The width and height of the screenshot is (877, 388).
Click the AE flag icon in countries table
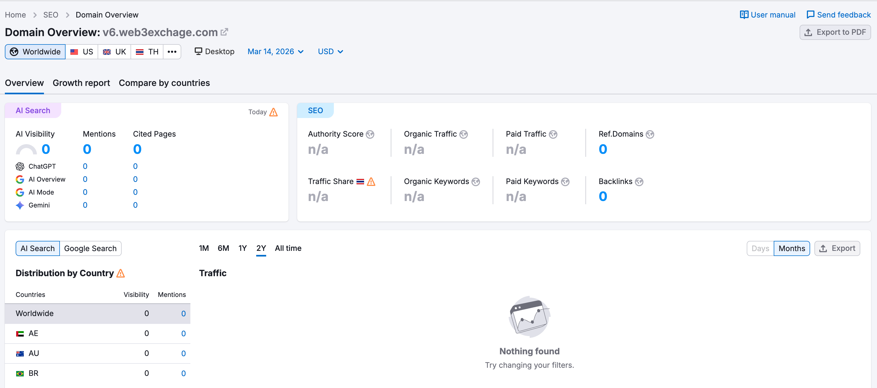click(x=20, y=334)
